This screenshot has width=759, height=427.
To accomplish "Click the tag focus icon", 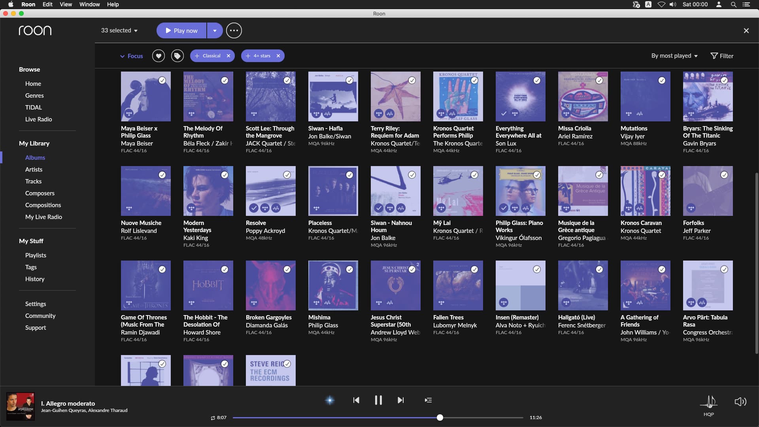I will tap(177, 56).
